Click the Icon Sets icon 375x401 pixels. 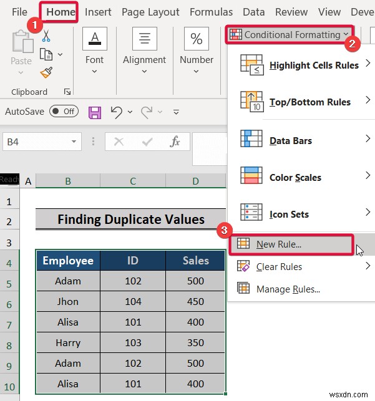(251, 212)
